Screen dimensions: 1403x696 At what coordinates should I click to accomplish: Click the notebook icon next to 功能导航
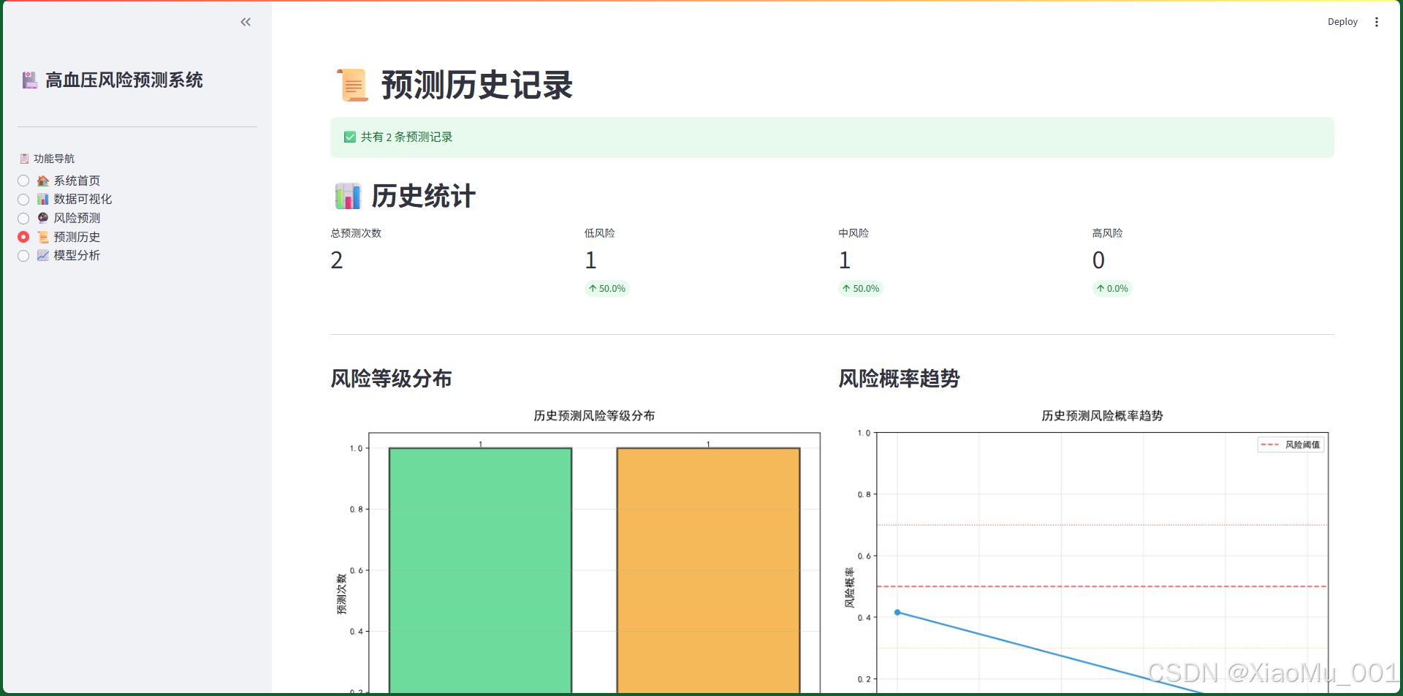click(24, 158)
